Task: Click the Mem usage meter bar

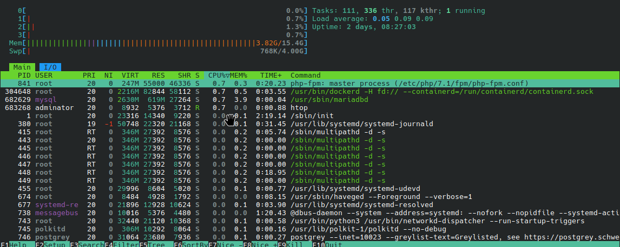Action: click(141, 43)
